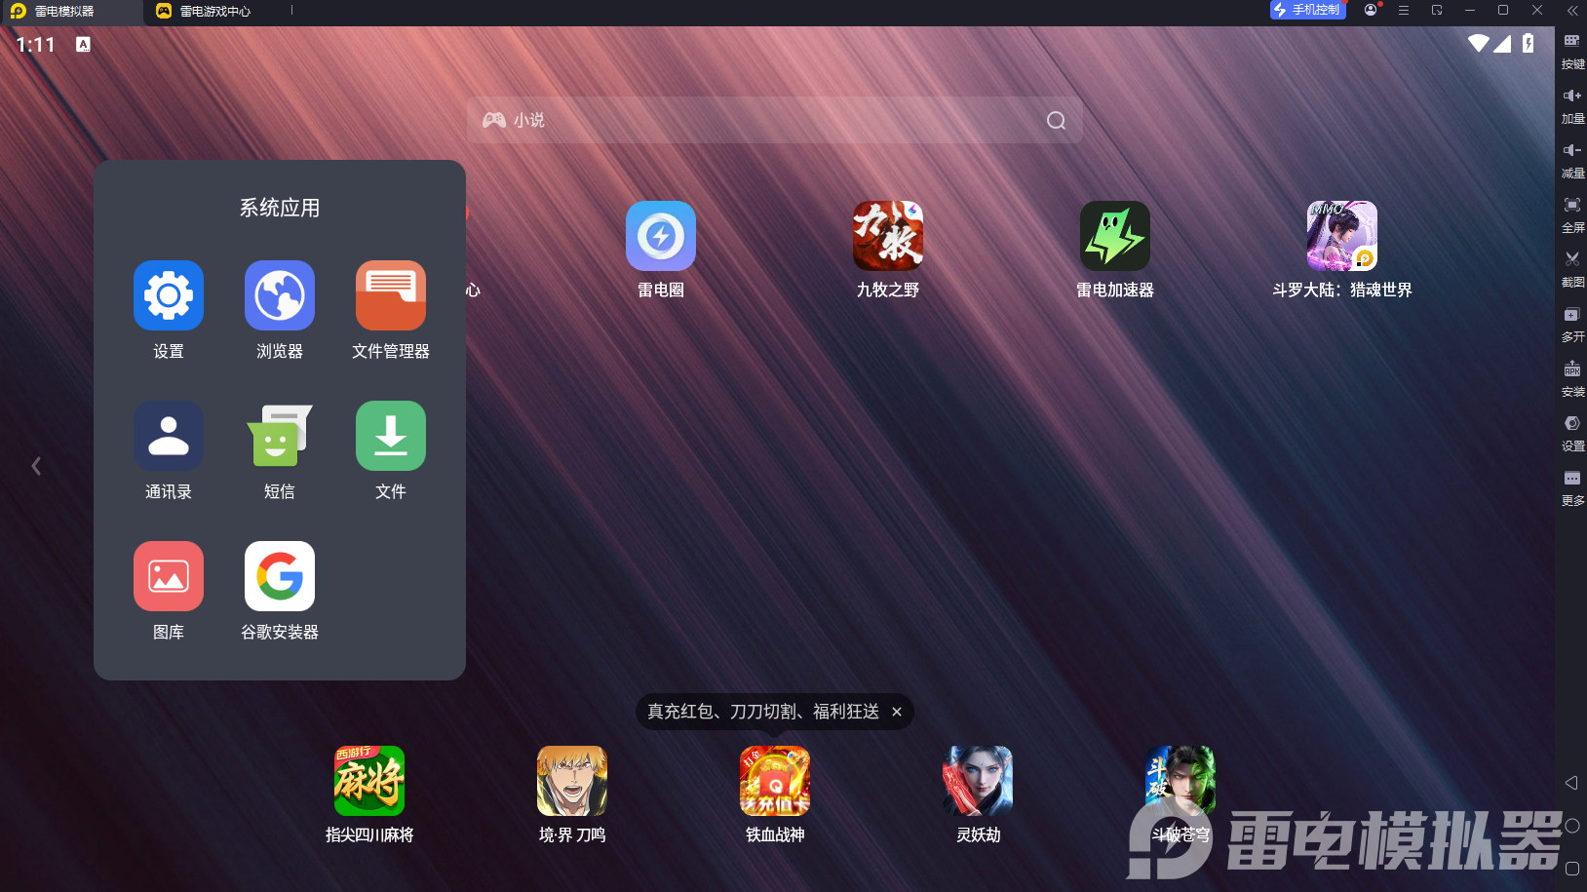
Task: Open 多开 multi-instance manager
Action: pos(1572,324)
